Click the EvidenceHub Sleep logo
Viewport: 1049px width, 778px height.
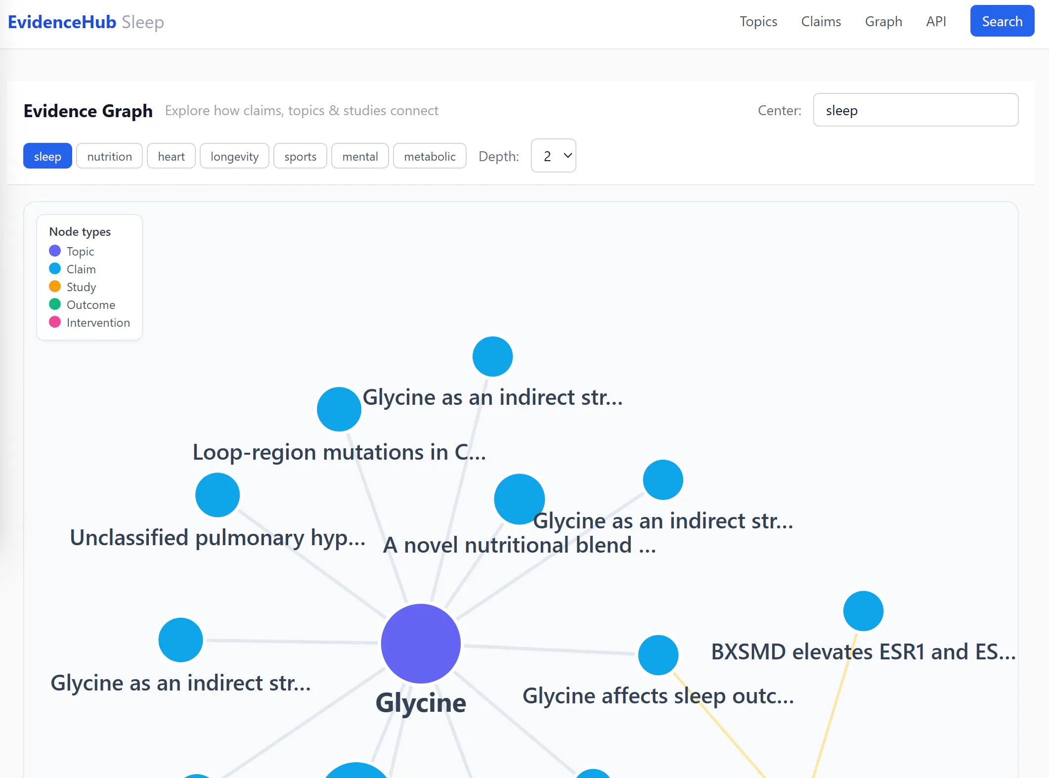(x=86, y=22)
